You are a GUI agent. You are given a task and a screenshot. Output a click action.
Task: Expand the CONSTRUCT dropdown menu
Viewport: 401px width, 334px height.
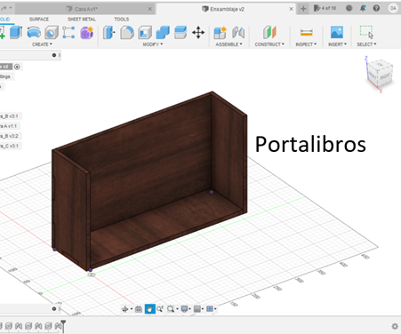[x=269, y=44]
